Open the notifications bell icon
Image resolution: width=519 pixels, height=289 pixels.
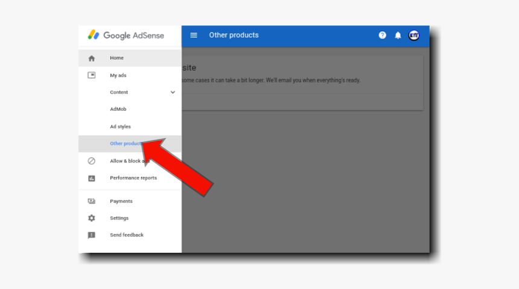click(x=398, y=35)
